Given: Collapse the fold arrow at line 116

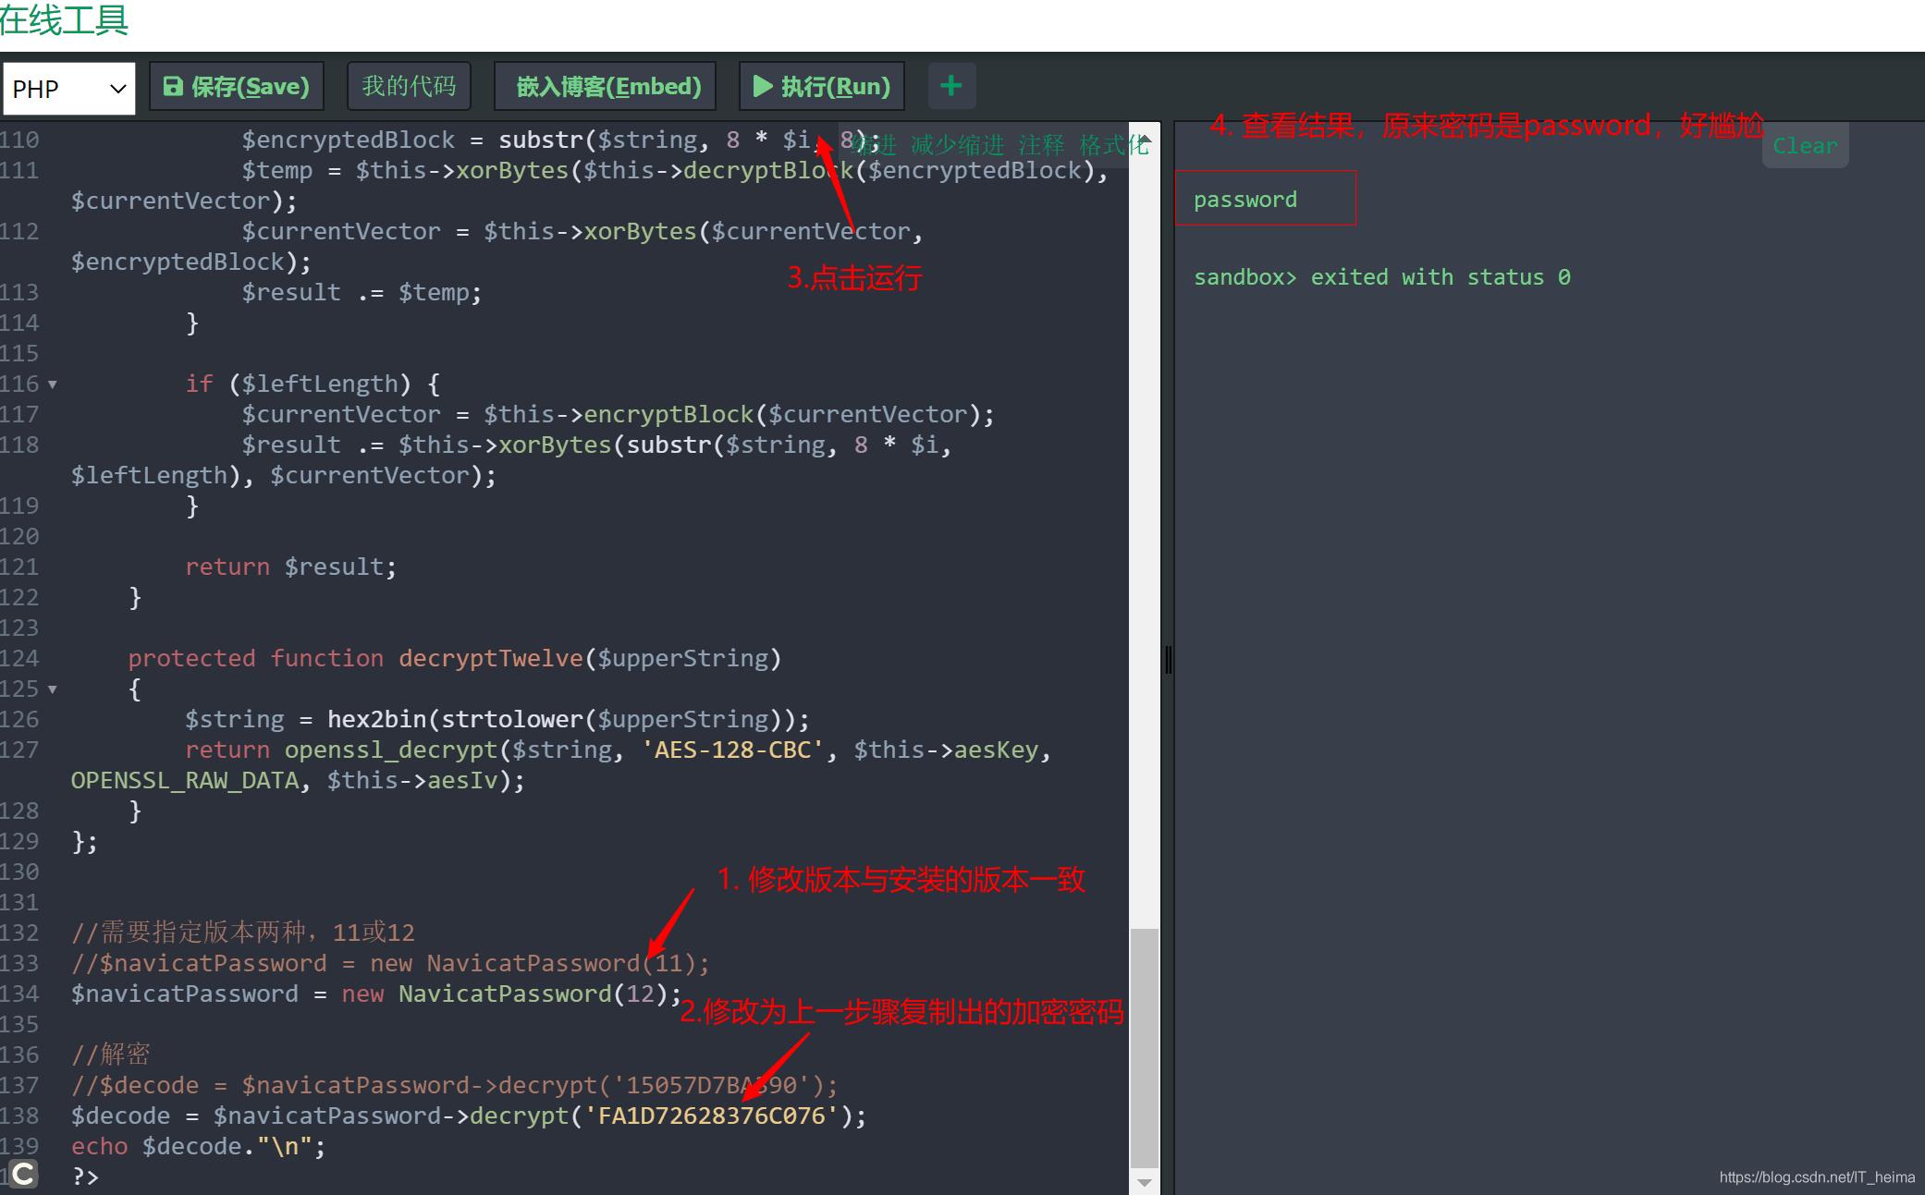Looking at the screenshot, I should click(x=53, y=384).
